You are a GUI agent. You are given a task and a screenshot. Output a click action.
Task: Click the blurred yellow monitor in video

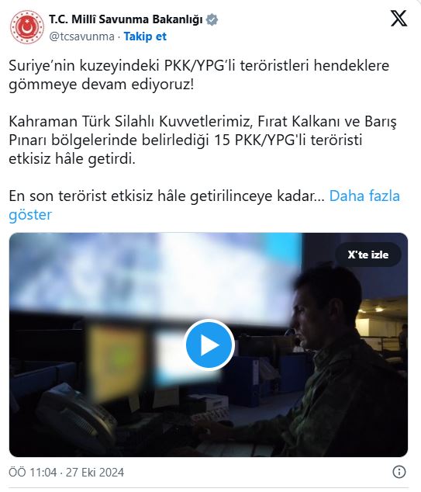click(118, 362)
